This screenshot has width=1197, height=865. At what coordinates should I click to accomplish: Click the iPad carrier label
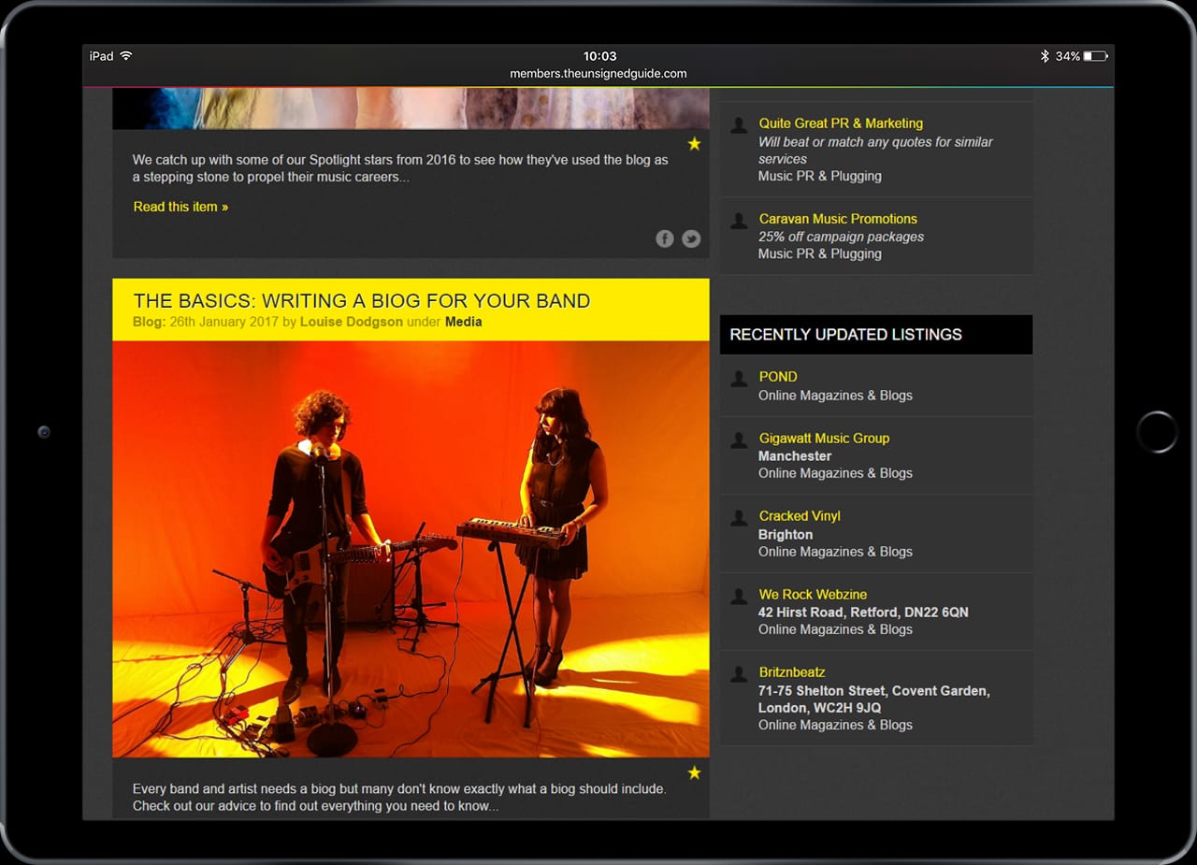101,56
